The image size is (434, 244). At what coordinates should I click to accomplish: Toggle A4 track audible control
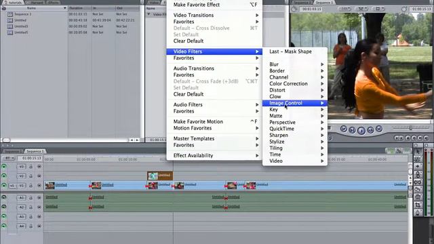tap(4, 226)
